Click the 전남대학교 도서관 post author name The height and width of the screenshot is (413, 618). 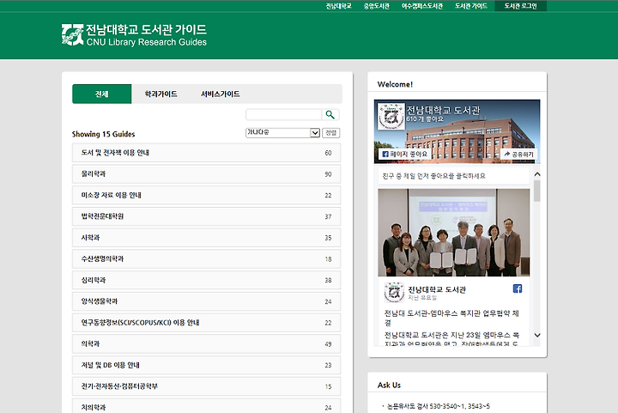click(x=437, y=289)
